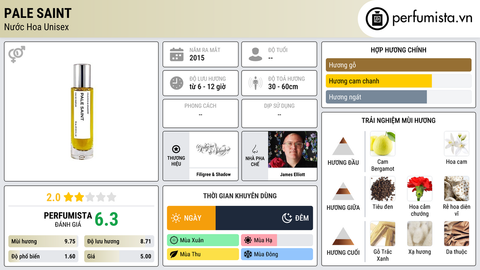The width and height of the screenshot is (480, 270).
Task: Click the Thời gian khuyên dùng heading
Action: click(240, 195)
